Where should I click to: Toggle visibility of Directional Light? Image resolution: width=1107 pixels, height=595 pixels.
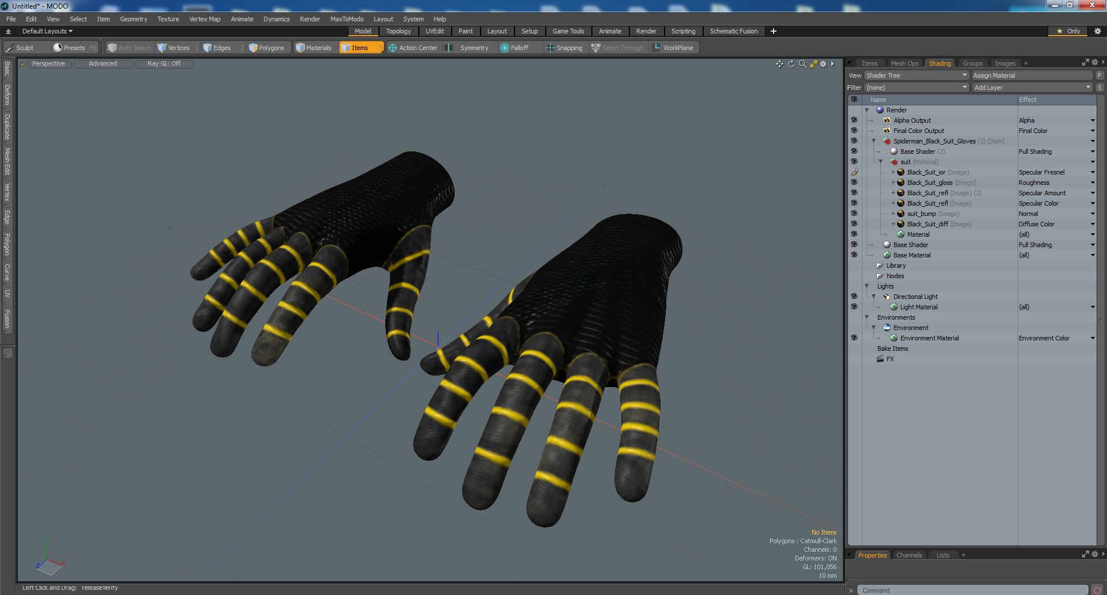point(854,297)
